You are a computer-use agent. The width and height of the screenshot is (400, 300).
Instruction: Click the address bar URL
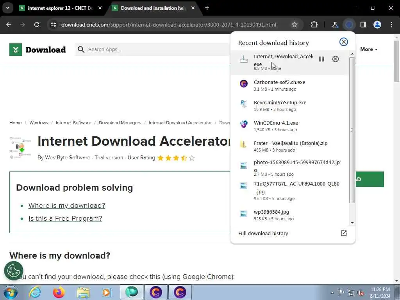point(169,25)
